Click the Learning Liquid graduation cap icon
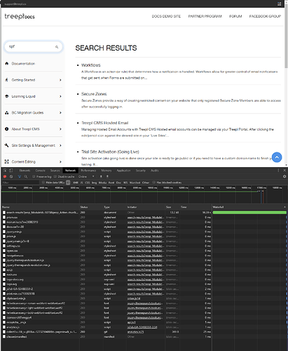 click(x=7, y=96)
